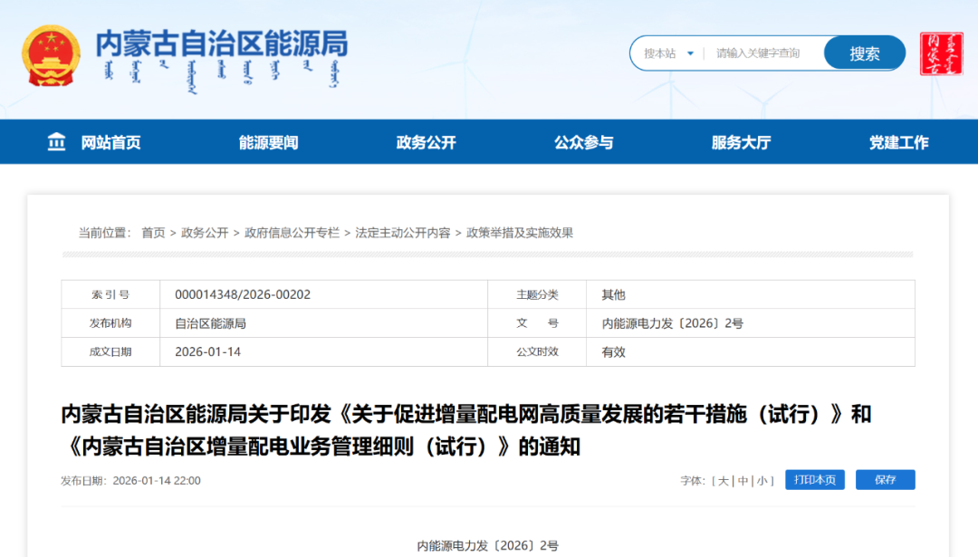Go to 首页 via the breadcrumb link
The width and height of the screenshot is (978, 557).
pyautogui.click(x=151, y=232)
